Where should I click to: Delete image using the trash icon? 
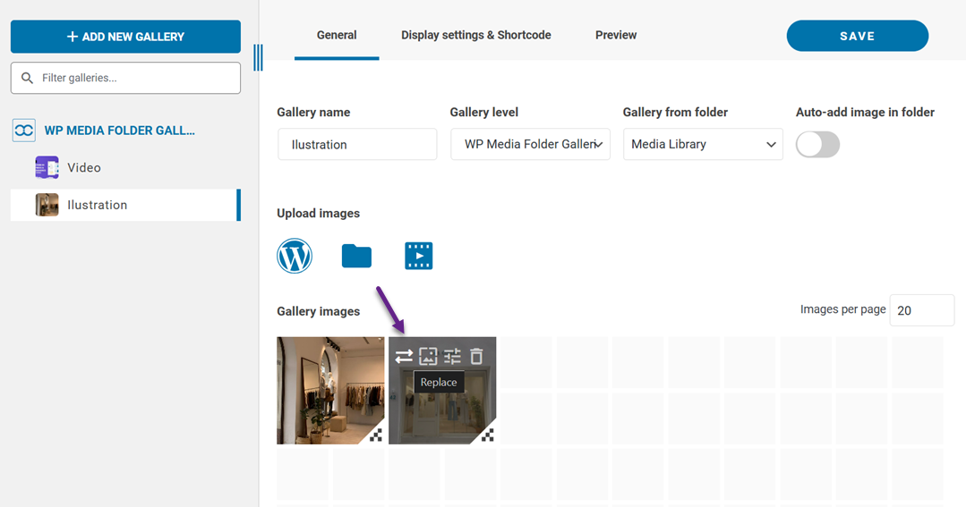pyautogui.click(x=476, y=356)
